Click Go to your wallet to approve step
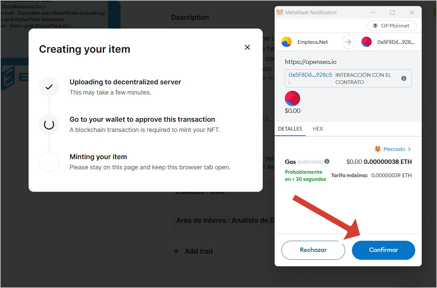This screenshot has width=437, height=288. [x=142, y=119]
